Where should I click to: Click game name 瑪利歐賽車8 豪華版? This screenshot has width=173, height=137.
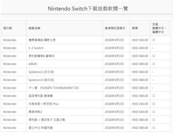(41, 56)
